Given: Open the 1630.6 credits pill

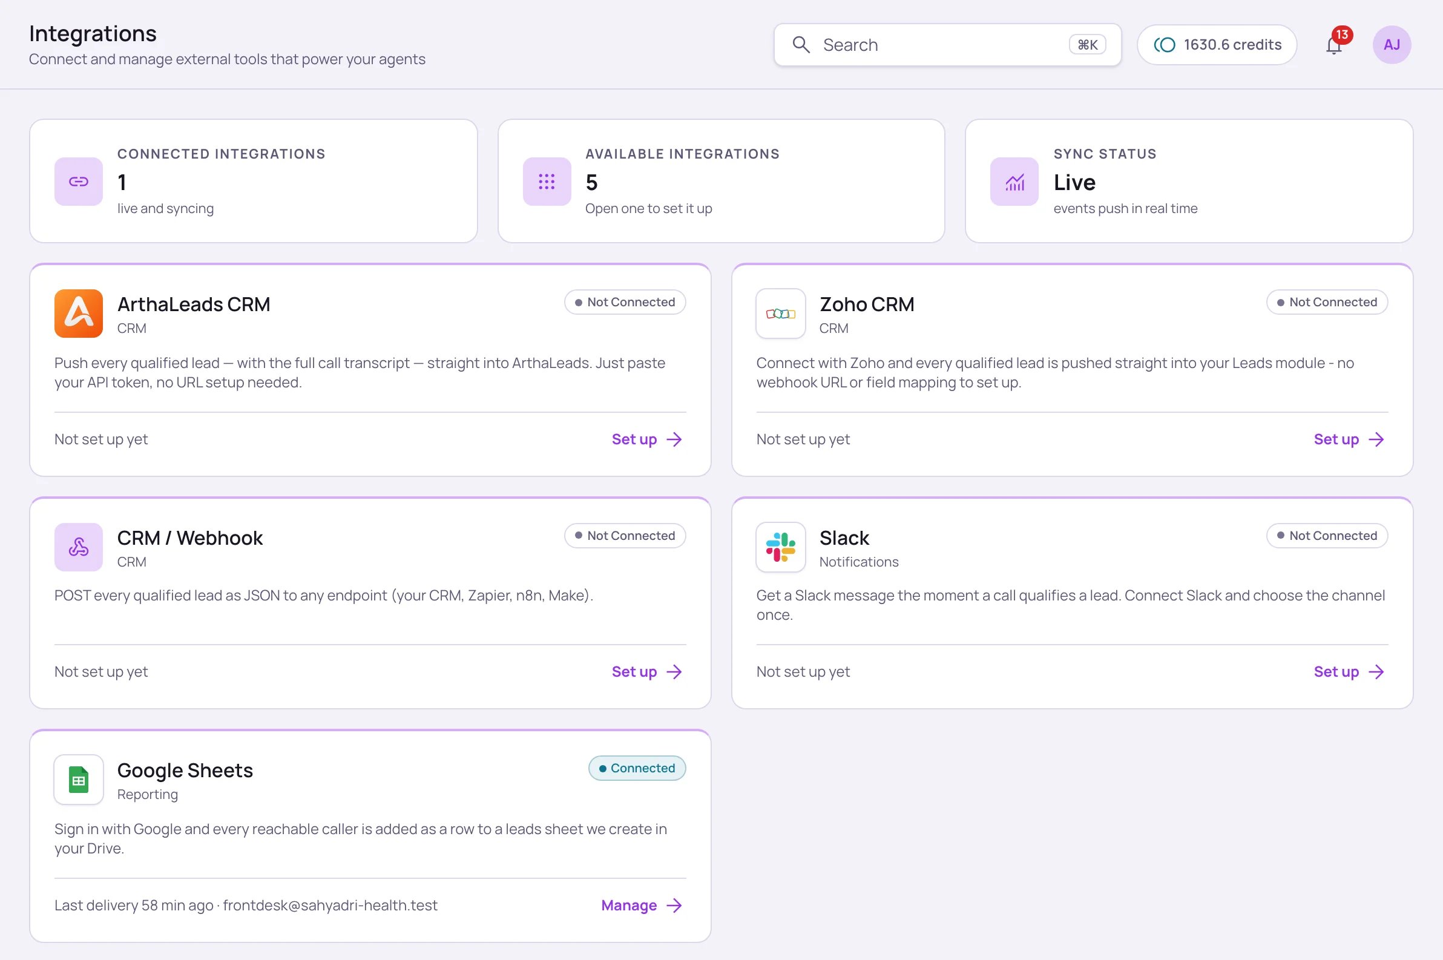Looking at the screenshot, I should coord(1217,45).
